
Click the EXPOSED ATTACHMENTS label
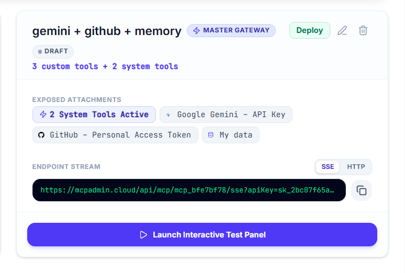pyautogui.click(x=77, y=100)
